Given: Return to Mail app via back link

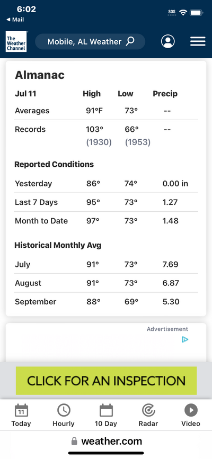Looking at the screenshot, I should (x=15, y=20).
